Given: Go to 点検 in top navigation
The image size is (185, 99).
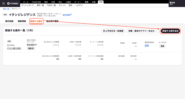Looking at the screenshot, I should coord(94,2).
